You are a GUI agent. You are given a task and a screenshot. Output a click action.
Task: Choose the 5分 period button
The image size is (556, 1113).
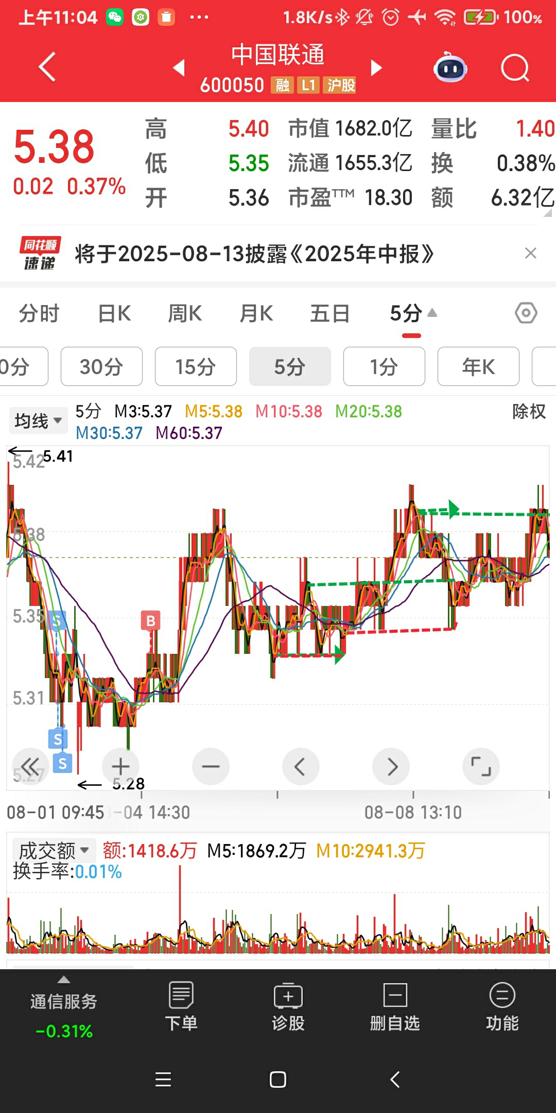tap(290, 366)
